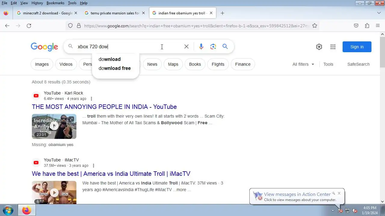
Task: Close the indian free obamium tab
Action: pyautogui.click(x=211, y=13)
